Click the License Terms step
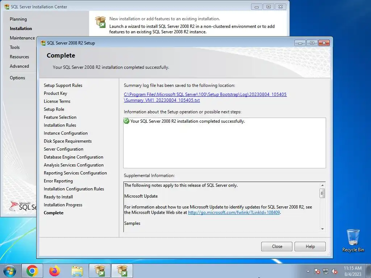Screen dimensions: 371x278 point(57,101)
